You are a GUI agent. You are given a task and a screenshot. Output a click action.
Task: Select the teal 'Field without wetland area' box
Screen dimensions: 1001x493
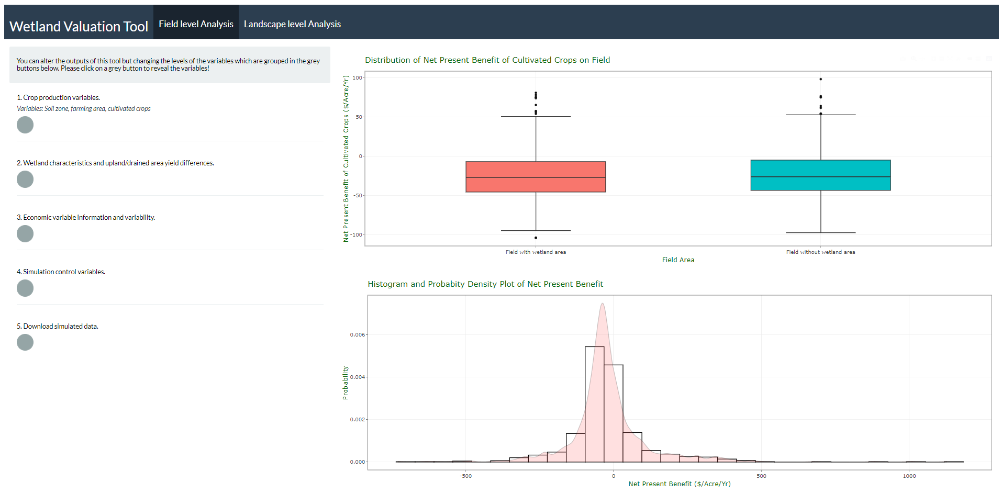[x=820, y=175]
